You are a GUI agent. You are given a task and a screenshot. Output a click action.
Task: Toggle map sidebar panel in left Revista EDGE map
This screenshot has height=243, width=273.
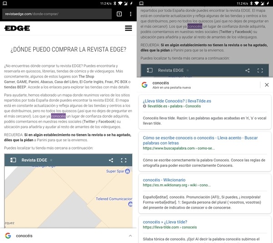[x=13, y=160]
